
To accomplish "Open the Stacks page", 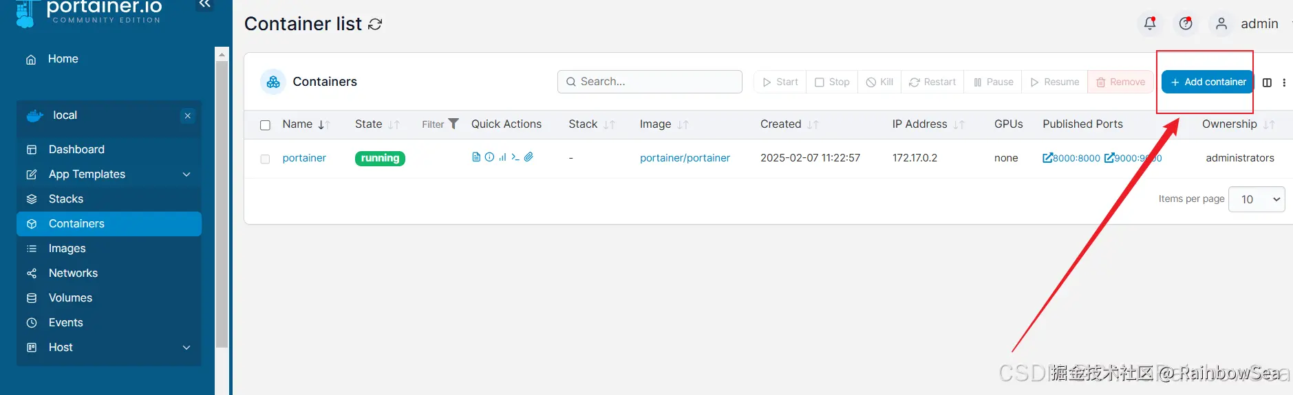I will coord(109,199).
